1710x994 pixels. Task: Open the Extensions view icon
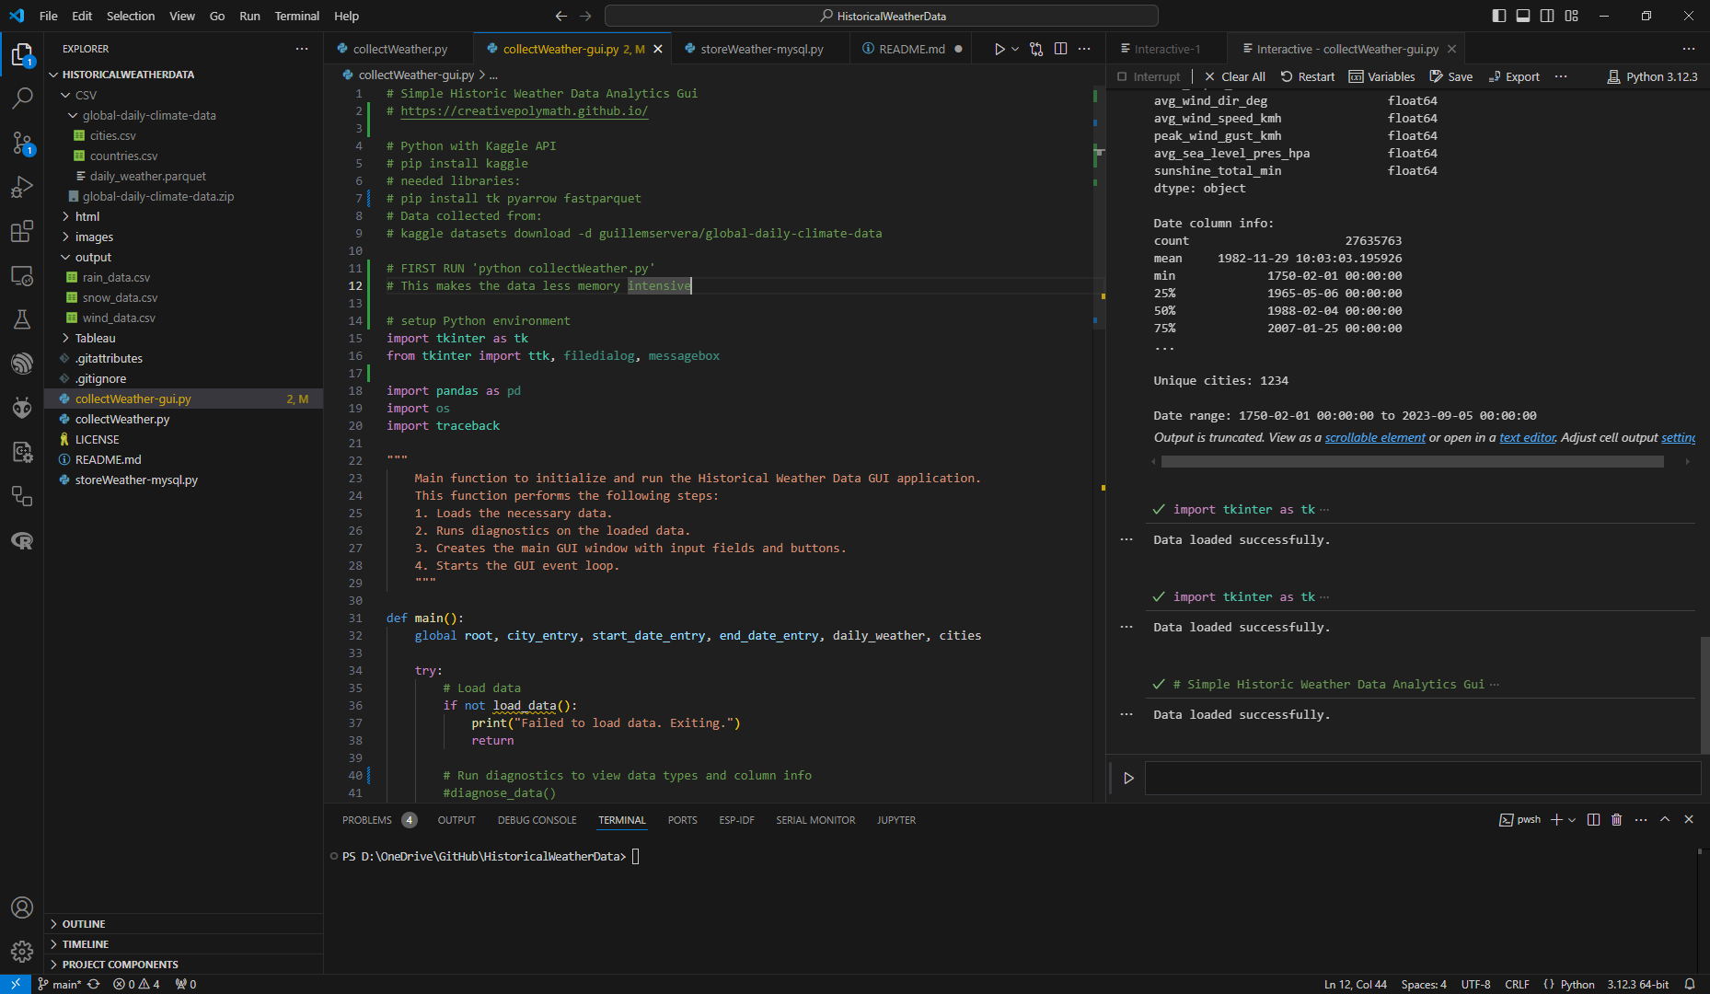[22, 231]
